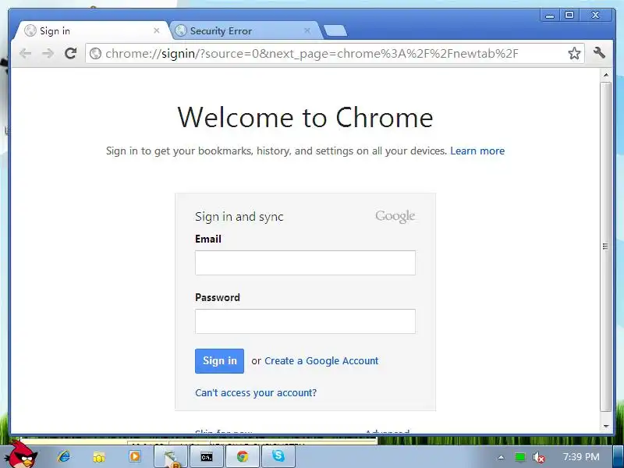The width and height of the screenshot is (624, 468).
Task: Close the Security Error tab
Action: [x=307, y=30]
